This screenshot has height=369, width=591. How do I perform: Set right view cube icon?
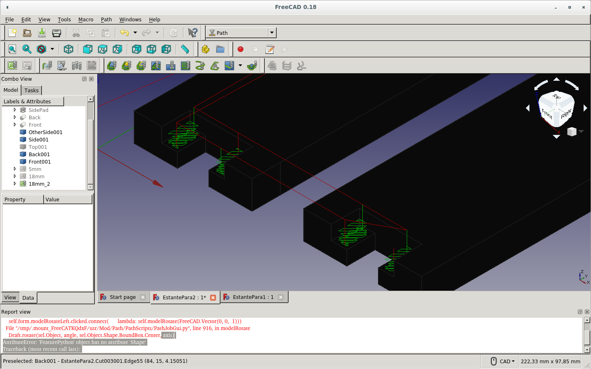(117, 49)
